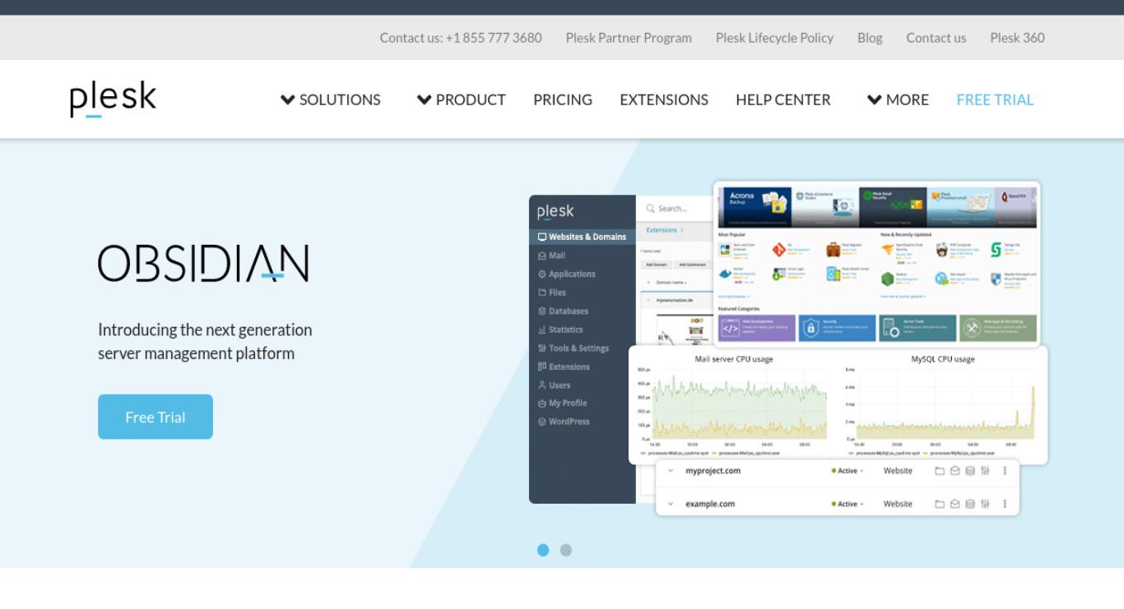Viewport: 1124px width, 609px height.
Task: Click the Contact us phone number
Action: pyautogui.click(x=461, y=38)
